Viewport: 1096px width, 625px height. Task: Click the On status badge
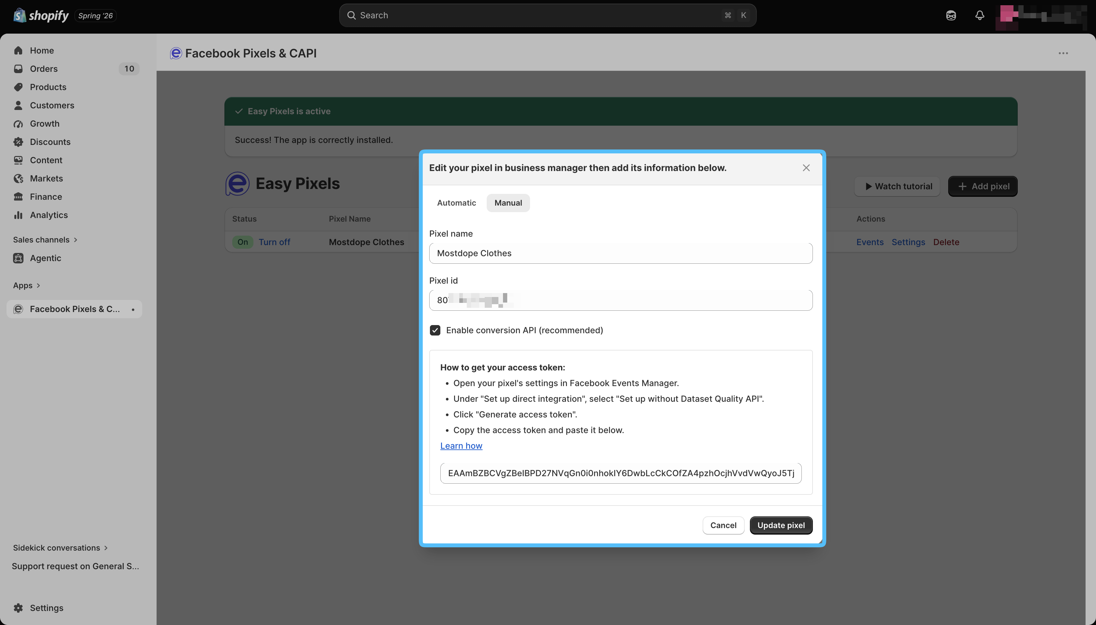(243, 242)
